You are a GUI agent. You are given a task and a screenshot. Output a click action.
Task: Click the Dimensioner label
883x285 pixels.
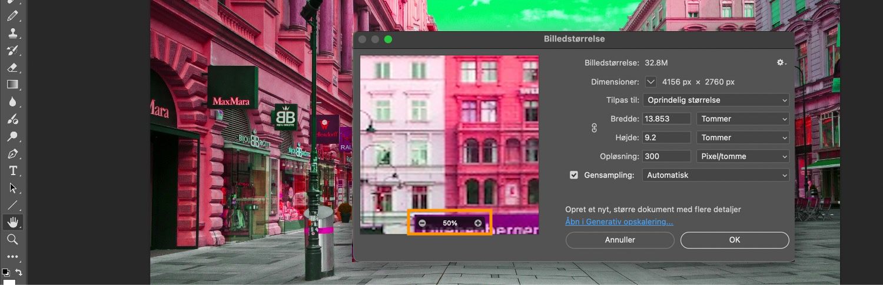pyautogui.click(x=615, y=82)
